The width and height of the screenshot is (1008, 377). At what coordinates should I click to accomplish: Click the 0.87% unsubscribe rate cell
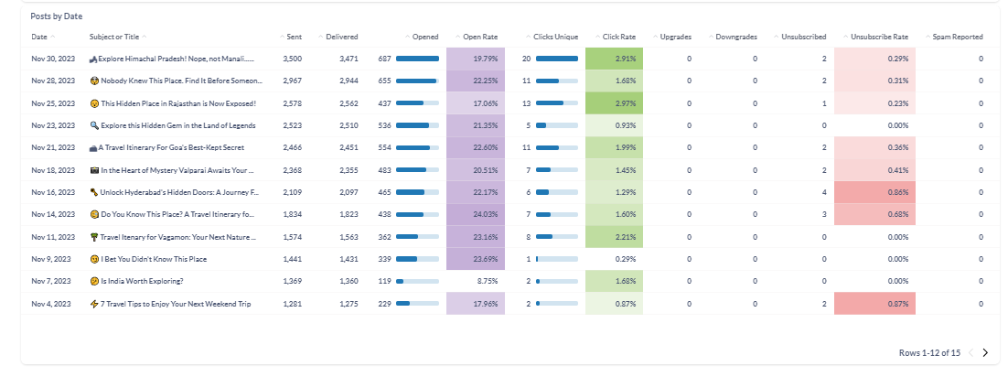pyautogui.click(x=874, y=304)
